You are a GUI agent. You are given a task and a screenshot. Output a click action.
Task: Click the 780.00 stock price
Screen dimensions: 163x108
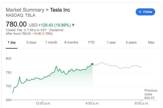pyautogui.click(x=16, y=25)
